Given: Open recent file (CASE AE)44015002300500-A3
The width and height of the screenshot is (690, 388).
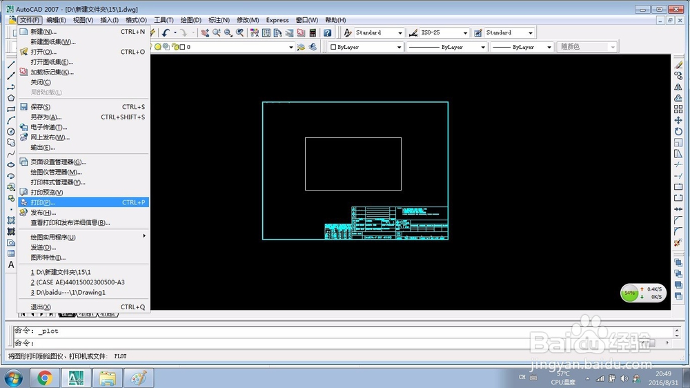Looking at the screenshot, I should coord(83,282).
